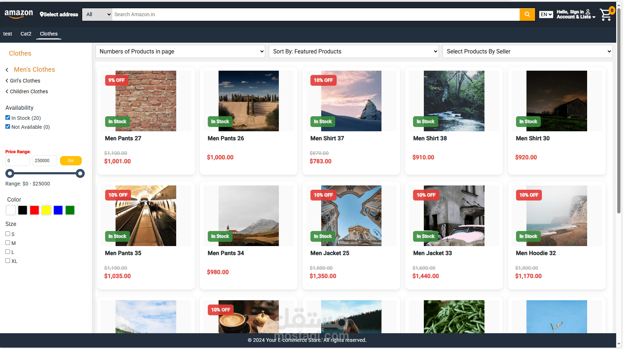Select the red color swatch
This screenshot has width=623, height=349.
tap(34, 210)
